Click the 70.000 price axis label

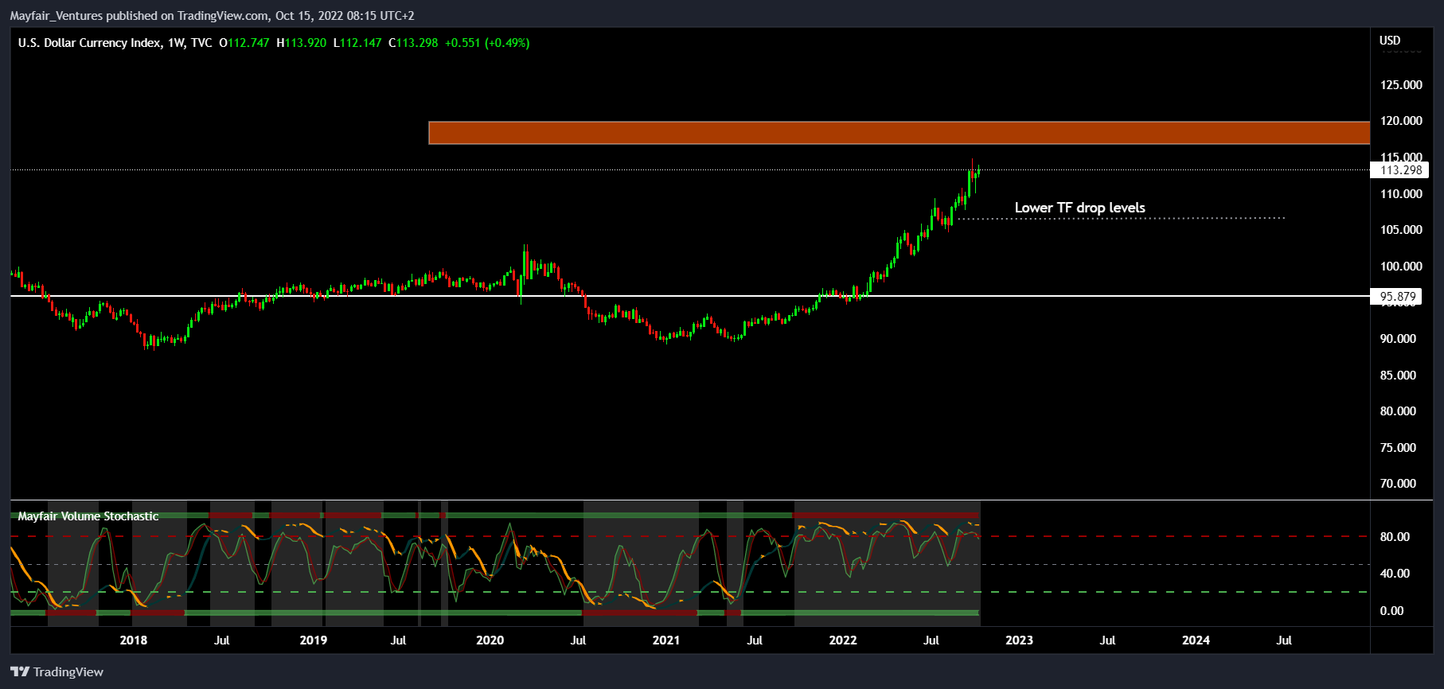(x=1398, y=484)
